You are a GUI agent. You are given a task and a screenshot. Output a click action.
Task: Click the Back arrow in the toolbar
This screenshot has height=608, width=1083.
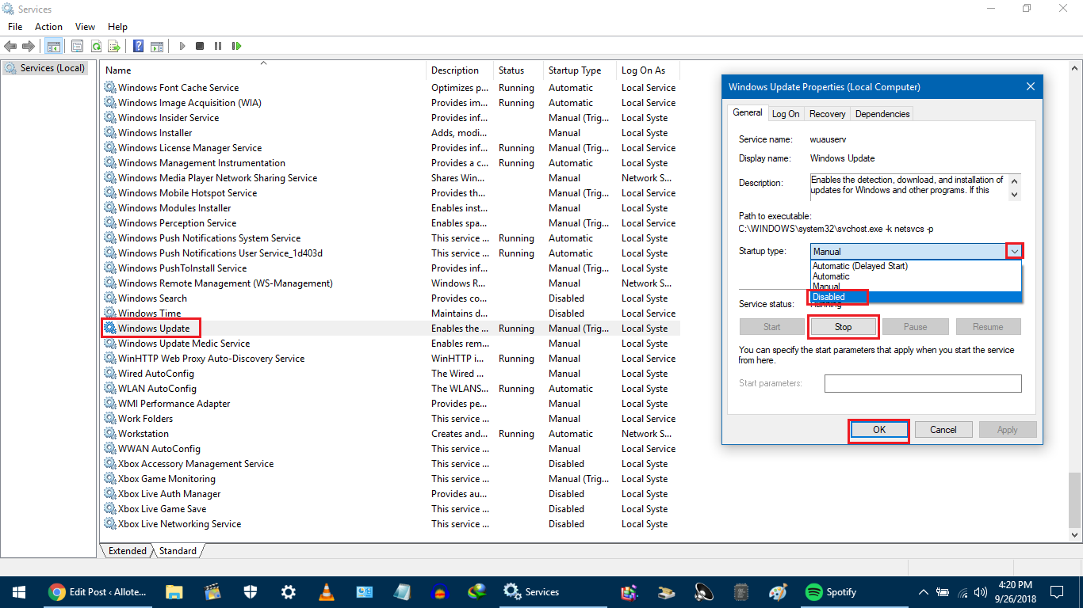[x=10, y=46]
